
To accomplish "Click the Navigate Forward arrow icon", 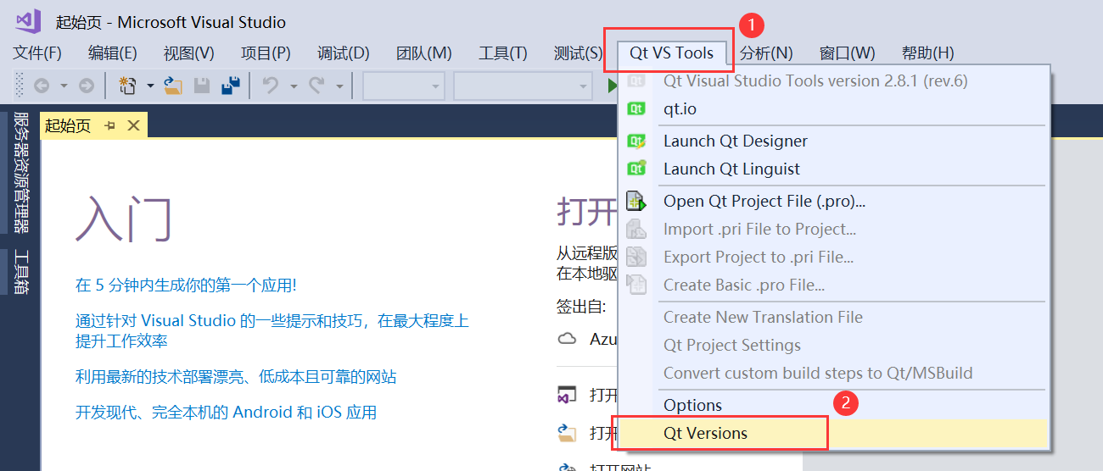I will pyautogui.click(x=87, y=86).
